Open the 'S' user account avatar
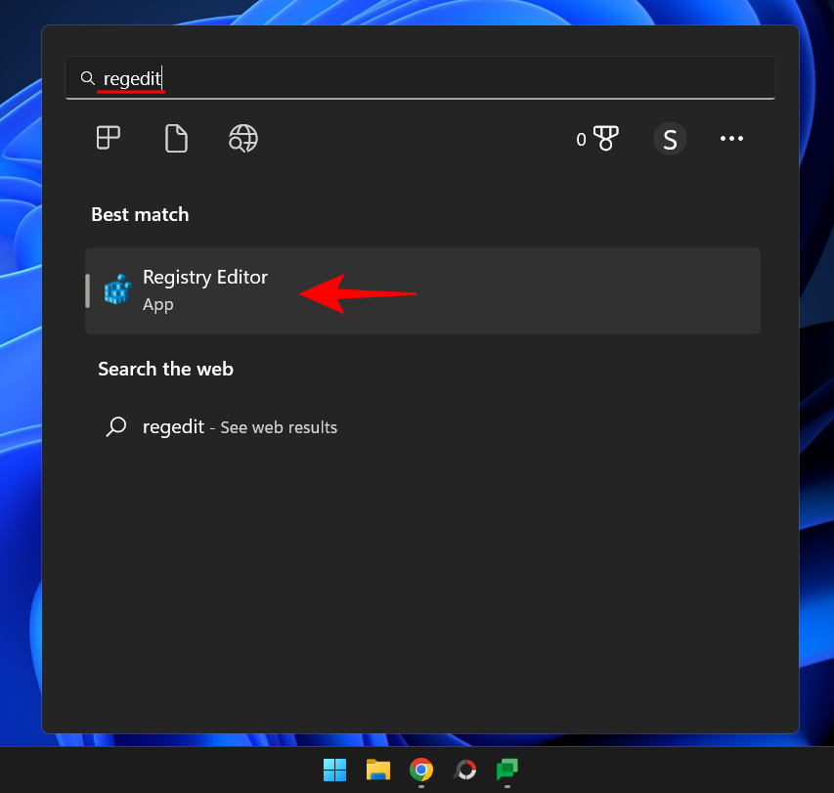The width and height of the screenshot is (834, 793). coord(670,138)
